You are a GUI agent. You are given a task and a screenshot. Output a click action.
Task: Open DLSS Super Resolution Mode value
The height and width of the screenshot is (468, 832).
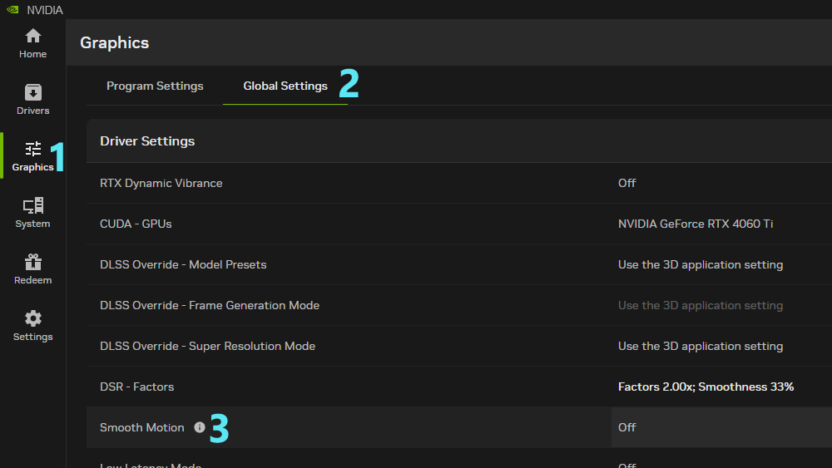tap(700, 346)
